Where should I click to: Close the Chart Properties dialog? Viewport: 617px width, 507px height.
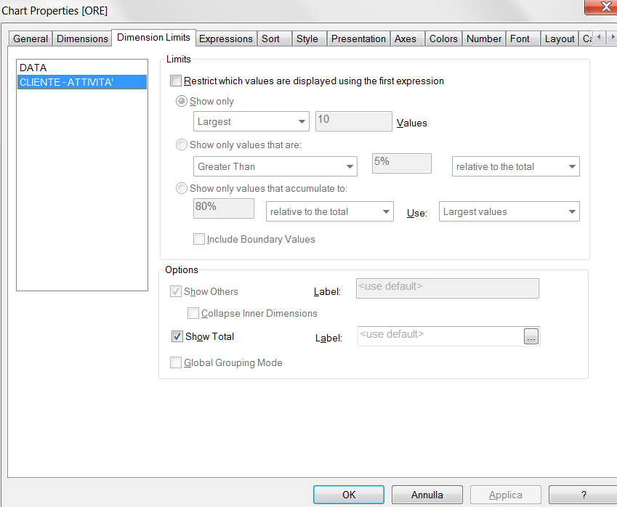tap(600, 8)
